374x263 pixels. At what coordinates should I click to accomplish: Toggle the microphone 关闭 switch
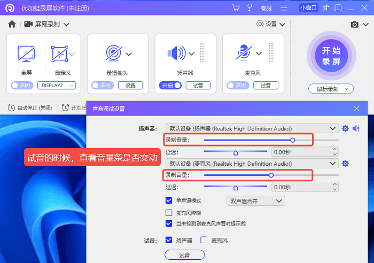[238, 85]
